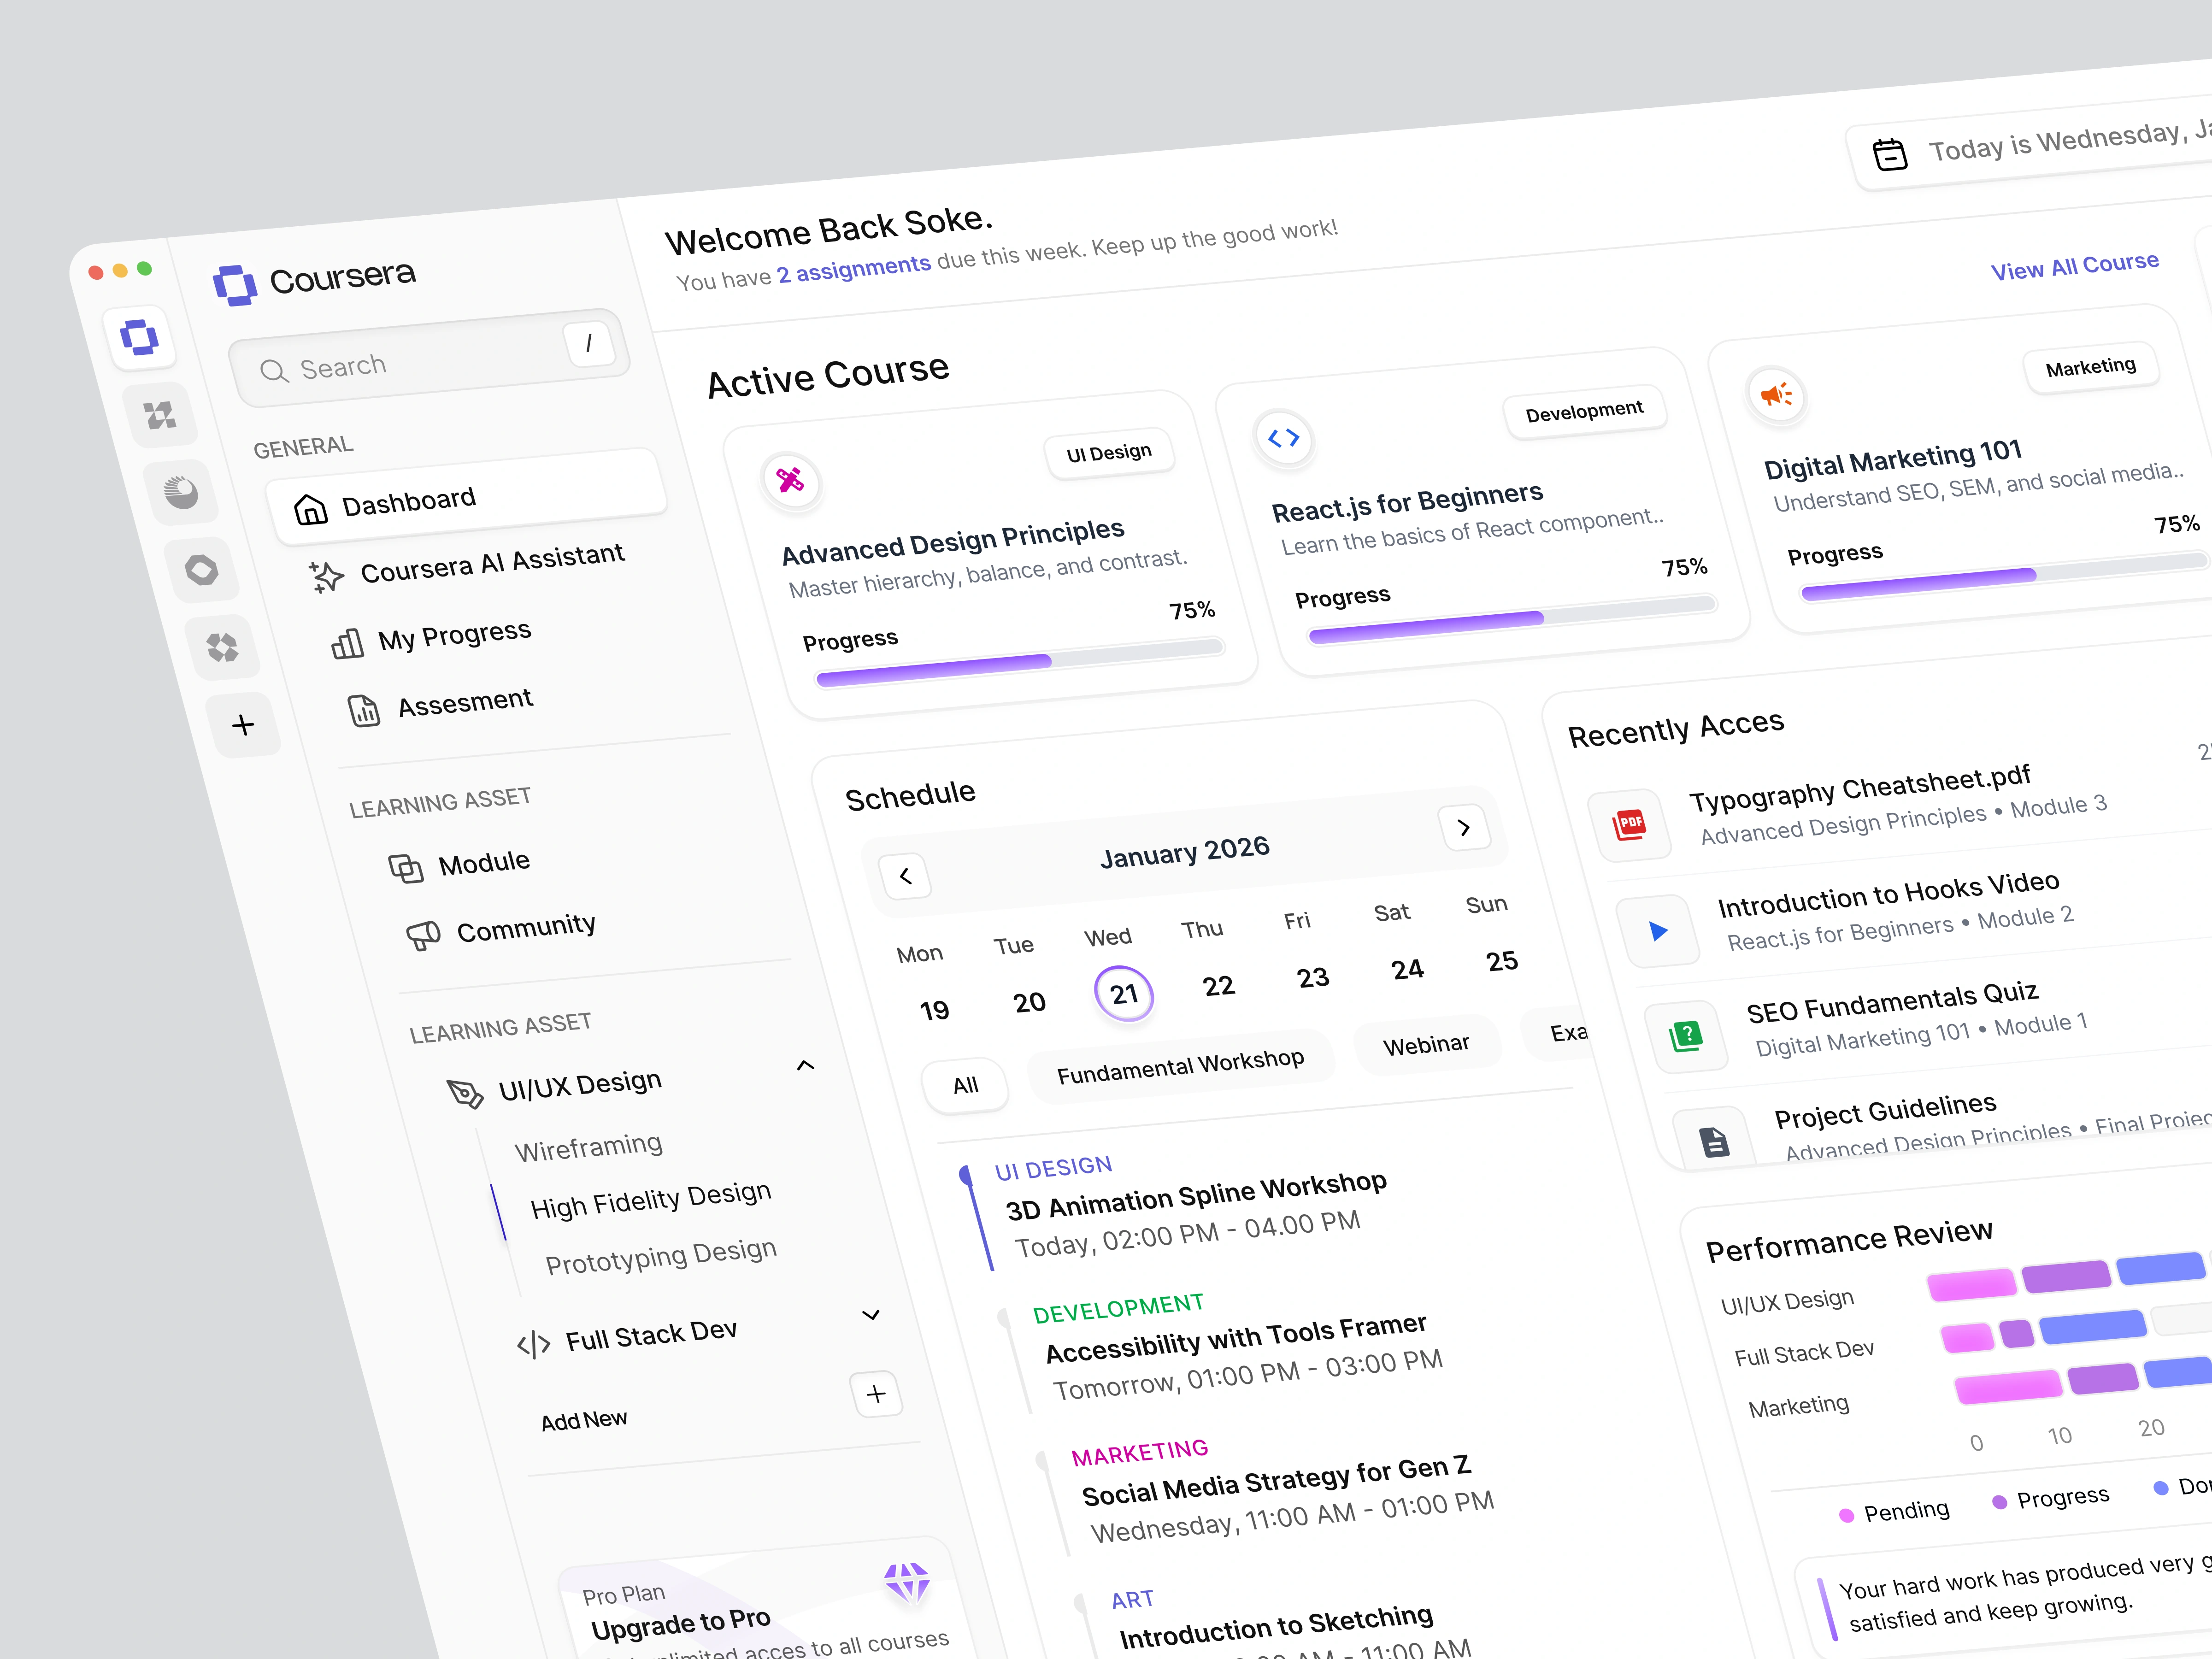Viewport: 2212px width, 1659px height.
Task: Collapse the UI/UX Design section
Action: (805, 1066)
